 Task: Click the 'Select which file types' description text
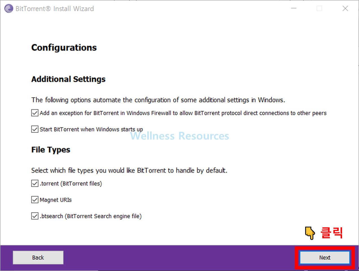pos(129,171)
